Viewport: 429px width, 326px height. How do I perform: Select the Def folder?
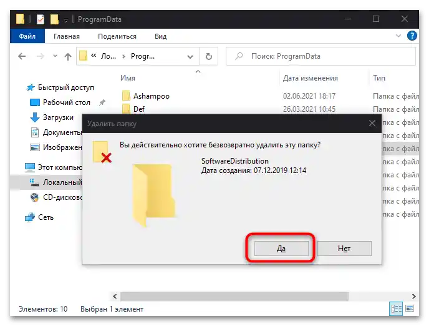pyautogui.click(x=138, y=109)
